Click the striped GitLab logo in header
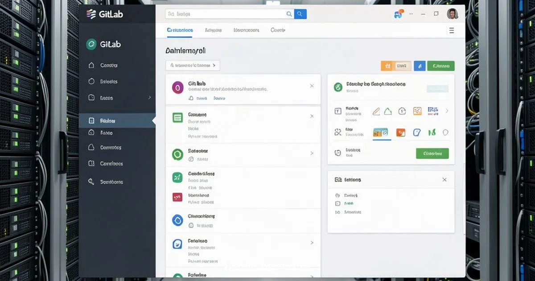 (91, 14)
